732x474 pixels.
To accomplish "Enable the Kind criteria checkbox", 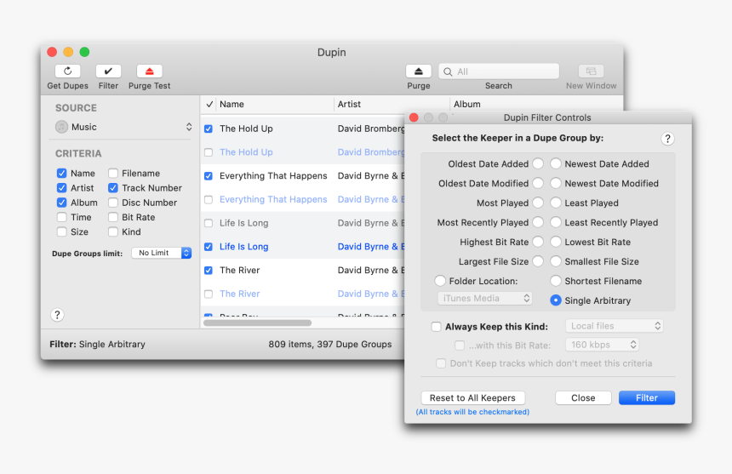I will pos(113,231).
